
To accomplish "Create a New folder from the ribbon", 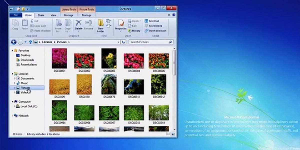I will coord(101,26).
